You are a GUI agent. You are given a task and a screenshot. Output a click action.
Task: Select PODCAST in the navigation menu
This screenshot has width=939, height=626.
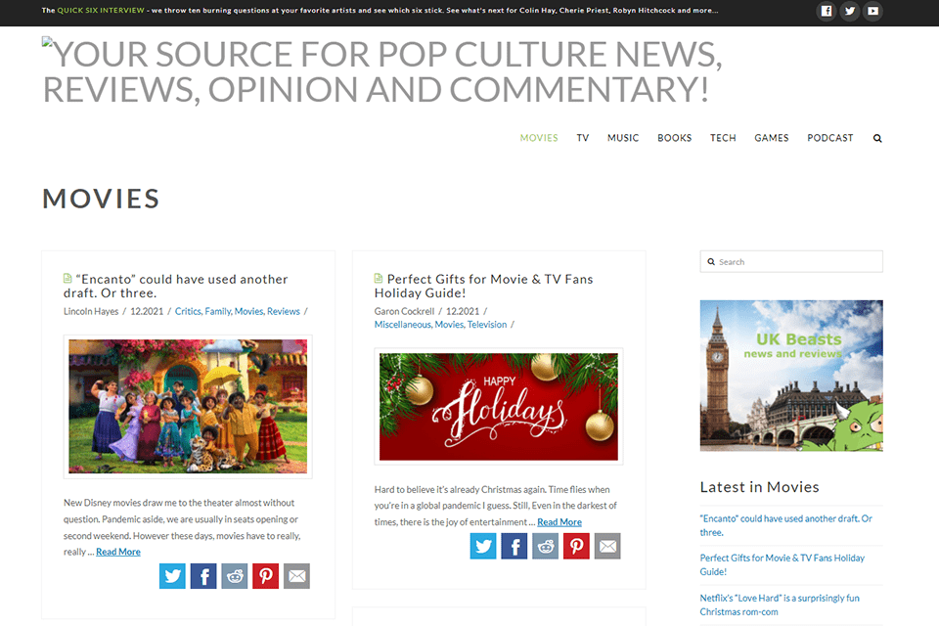pyautogui.click(x=830, y=138)
